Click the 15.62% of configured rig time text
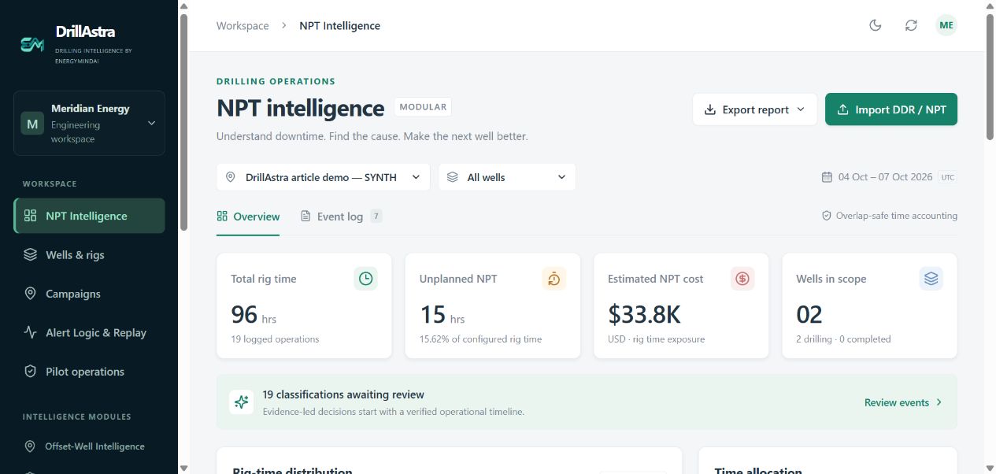Viewport: 996px width, 474px height. 481,339
